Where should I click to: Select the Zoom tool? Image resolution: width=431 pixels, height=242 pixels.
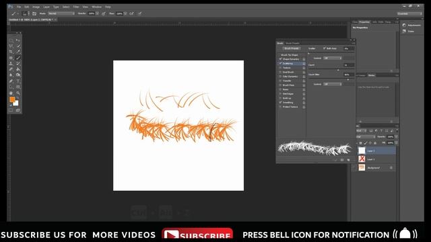[18, 93]
